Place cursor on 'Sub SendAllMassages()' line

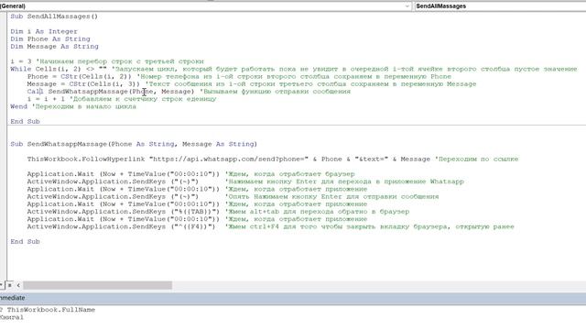click(x=54, y=16)
